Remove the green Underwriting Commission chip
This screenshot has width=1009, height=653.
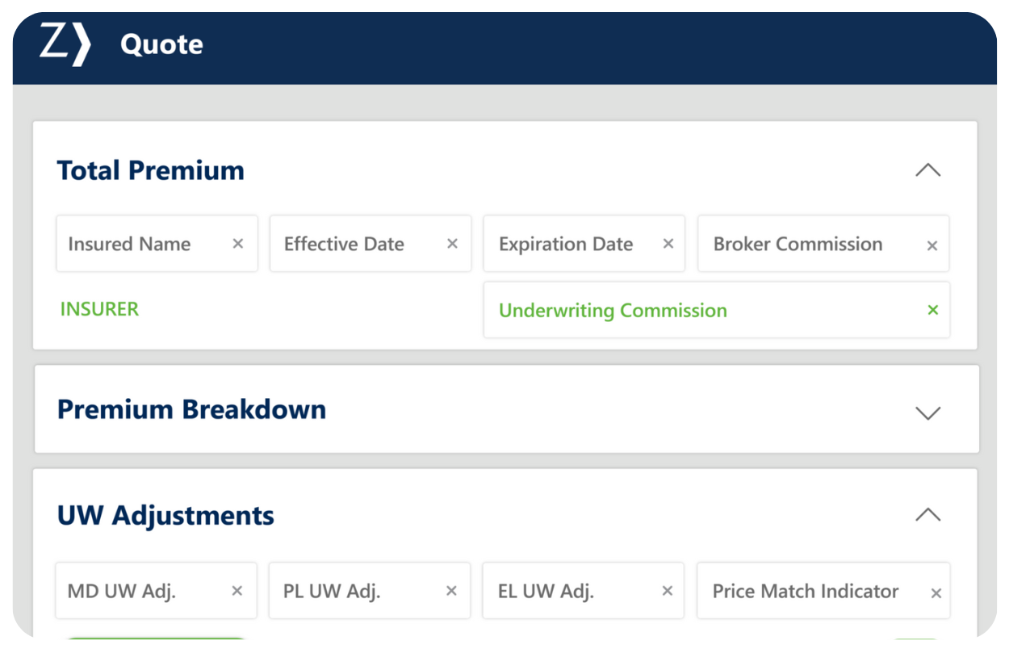point(933,310)
